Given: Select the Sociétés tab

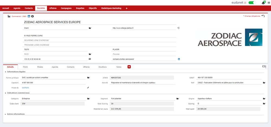Looking at the screenshot, I should coord(41,8).
